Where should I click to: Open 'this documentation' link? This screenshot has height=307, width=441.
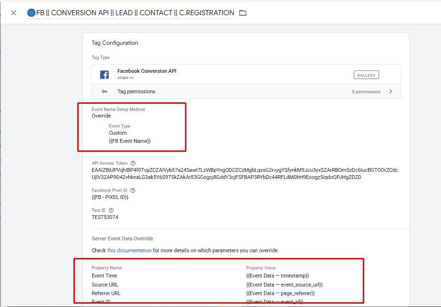click(x=129, y=250)
